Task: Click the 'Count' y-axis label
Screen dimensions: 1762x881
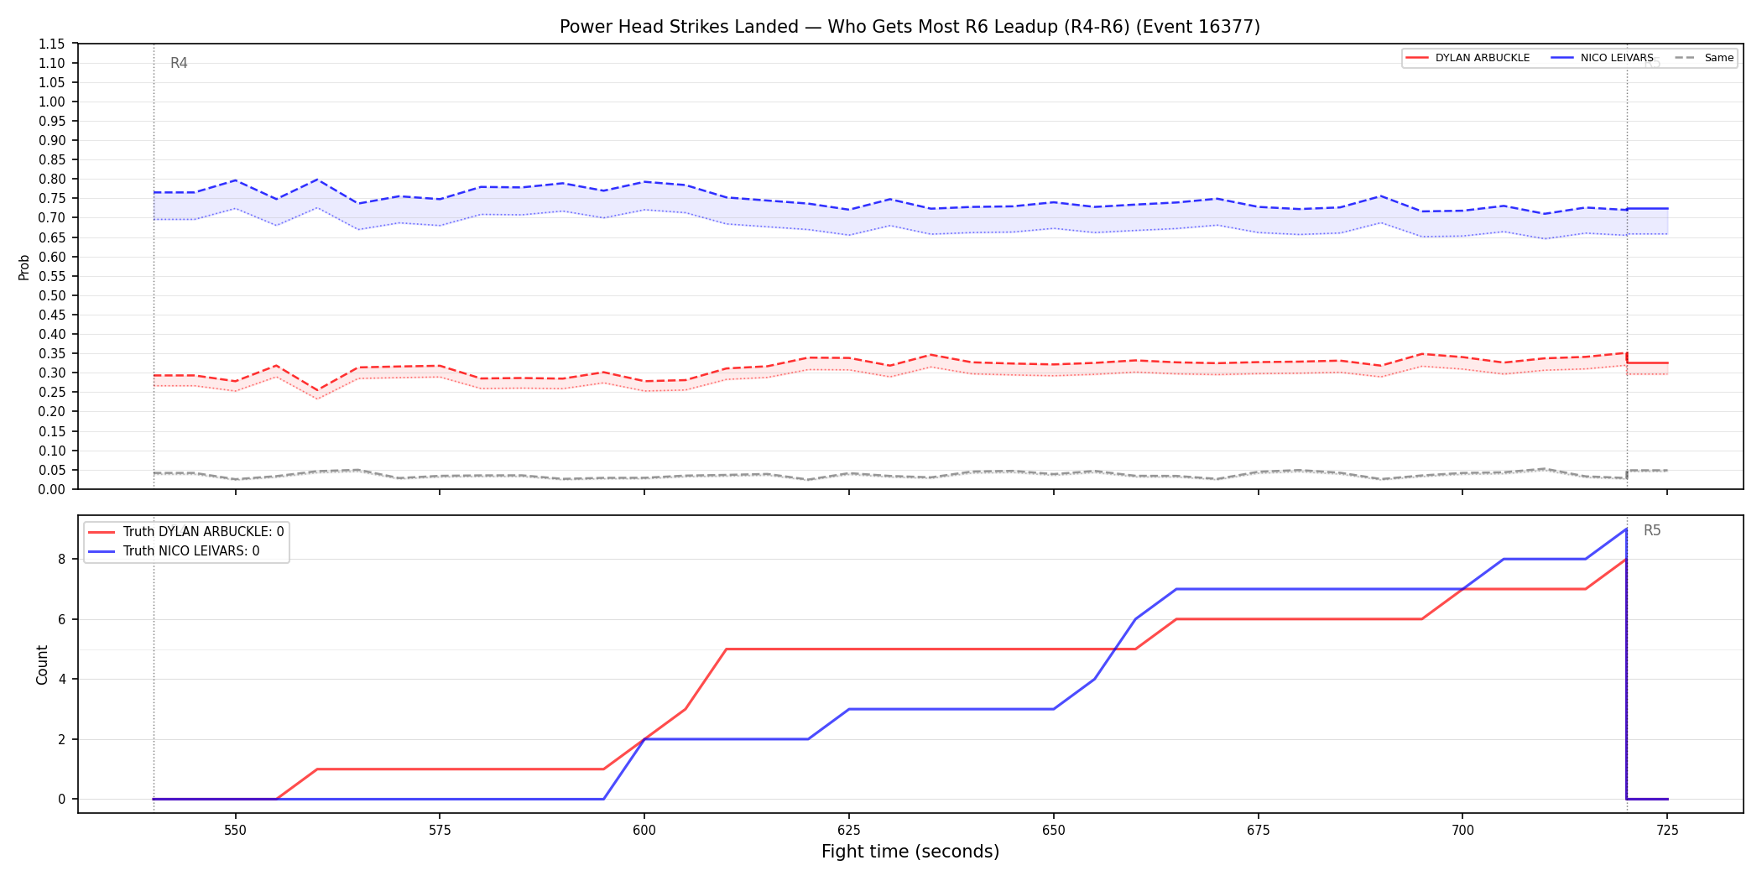Action: 42,665
